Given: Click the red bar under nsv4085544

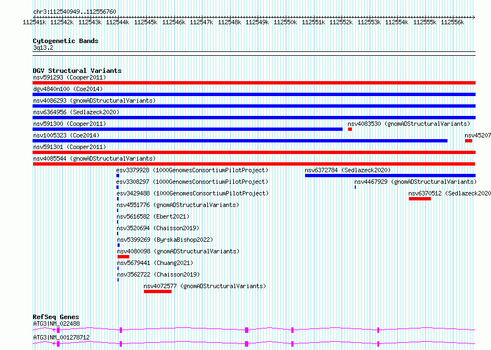Looking at the screenshot, I should coord(254,164).
